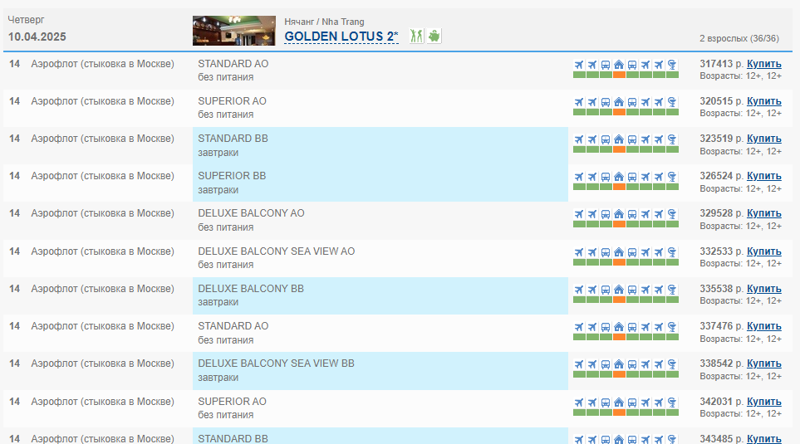Image resolution: width=800 pixels, height=444 pixels.
Task: Click the hotel house icon in the 335538 row
Action: click(x=619, y=290)
